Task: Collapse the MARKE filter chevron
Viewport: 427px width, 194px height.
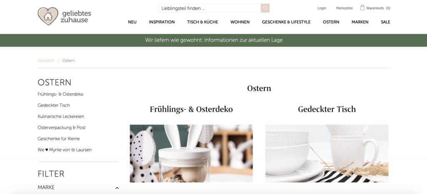Action: [x=117, y=188]
